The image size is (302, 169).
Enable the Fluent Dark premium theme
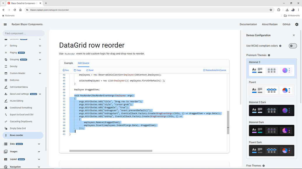(271, 150)
